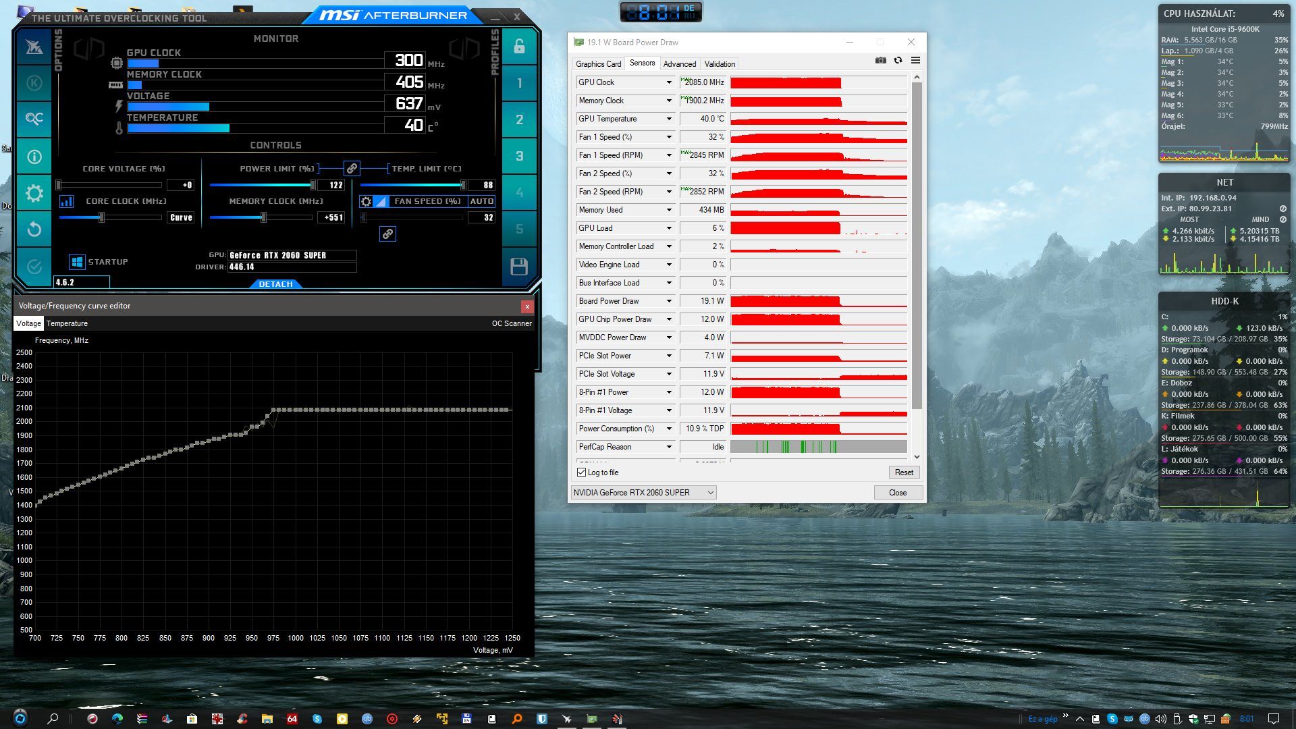
Task: Open File Explorer from the taskbar
Action: tap(267, 719)
